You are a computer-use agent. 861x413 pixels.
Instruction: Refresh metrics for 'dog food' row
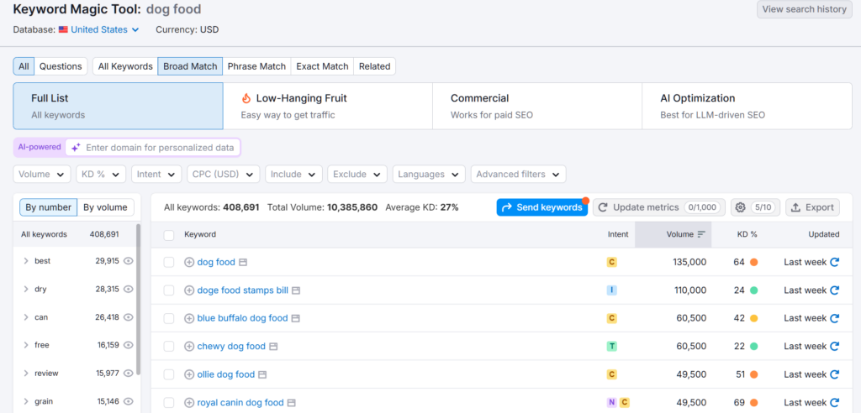point(835,262)
